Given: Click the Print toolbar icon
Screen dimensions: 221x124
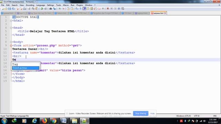Looking at the screenshot, I should pos(25,9).
